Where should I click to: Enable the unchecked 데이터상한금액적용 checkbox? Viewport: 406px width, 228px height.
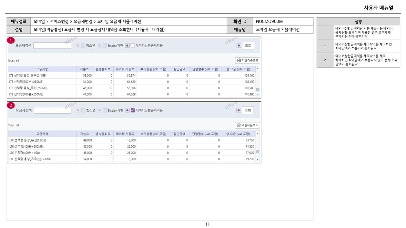[133, 45]
